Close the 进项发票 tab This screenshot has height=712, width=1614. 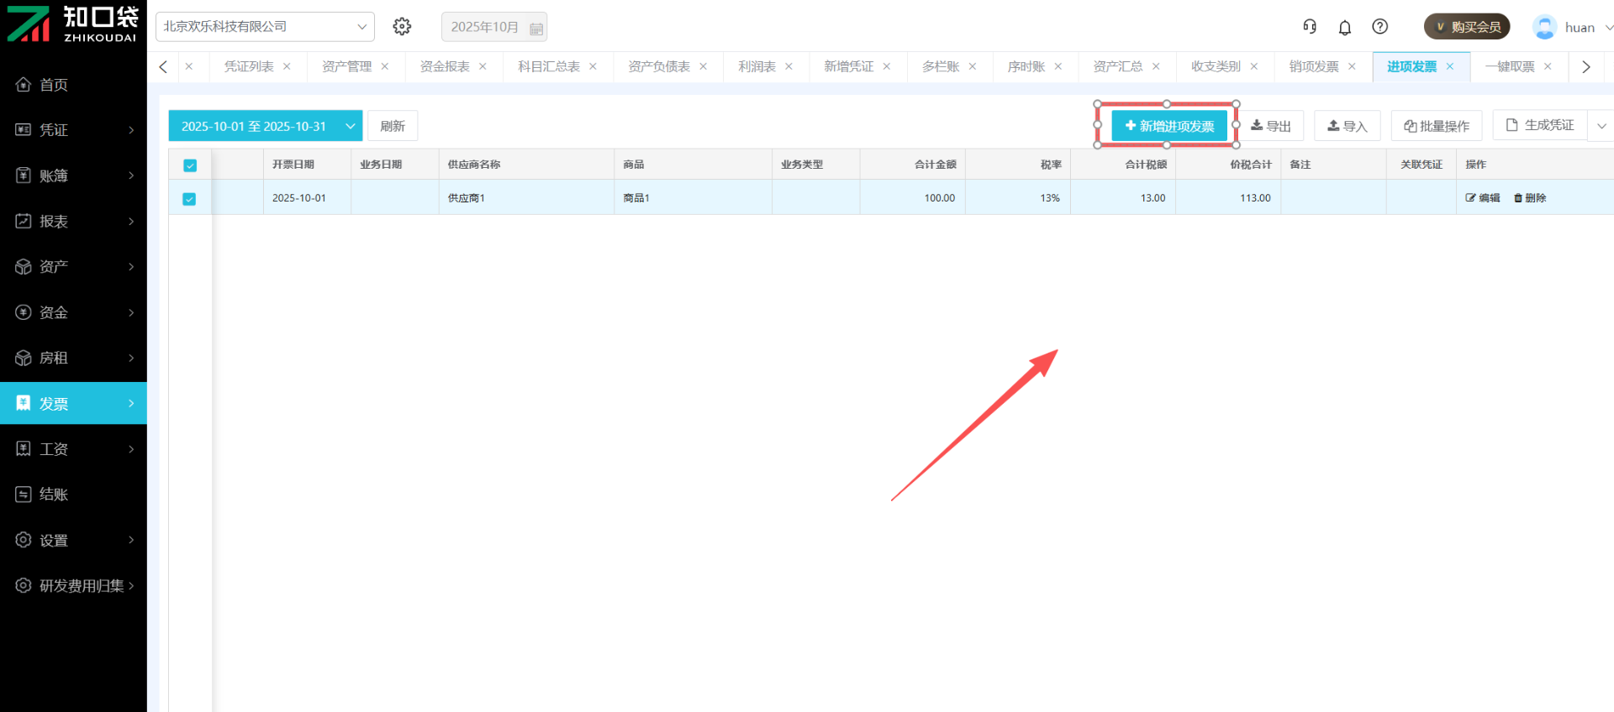tap(1450, 66)
